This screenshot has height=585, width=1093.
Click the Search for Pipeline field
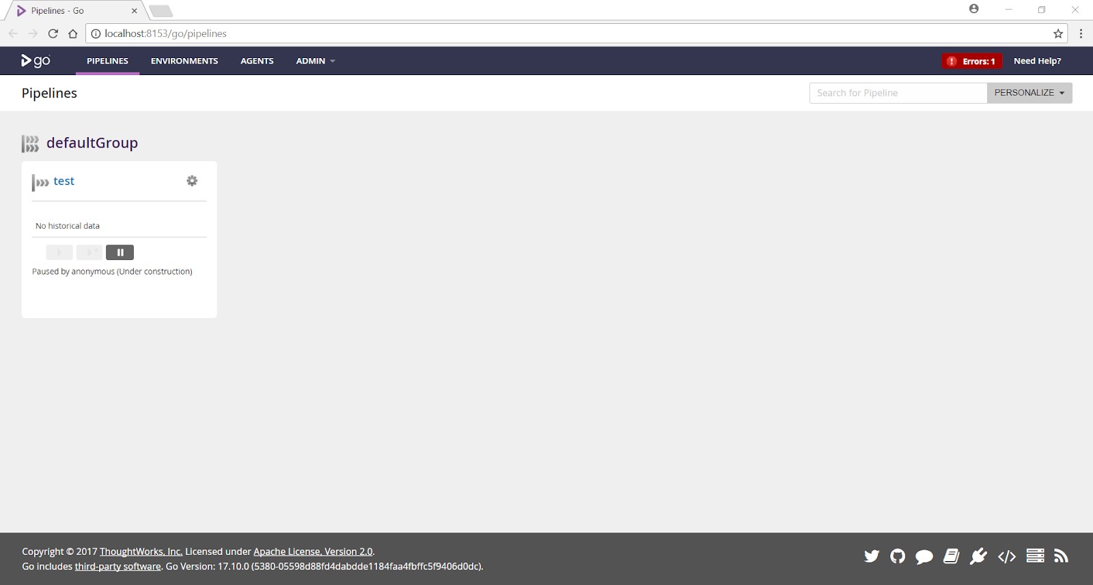[898, 93]
